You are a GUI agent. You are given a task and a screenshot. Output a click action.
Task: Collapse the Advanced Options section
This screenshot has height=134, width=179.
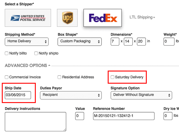tap(27, 66)
